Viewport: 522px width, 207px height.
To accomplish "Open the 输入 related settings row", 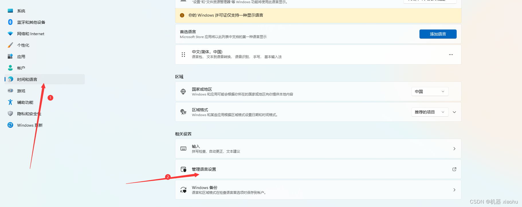I will (x=318, y=149).
